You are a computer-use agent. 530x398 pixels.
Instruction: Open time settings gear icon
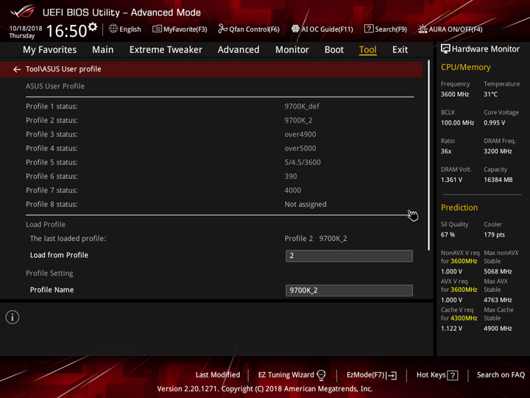pyautogui.click(x=93, y=27)
